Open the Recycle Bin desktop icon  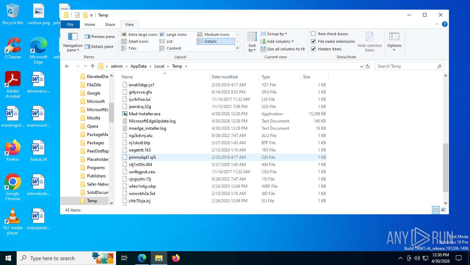pos(13,14)
